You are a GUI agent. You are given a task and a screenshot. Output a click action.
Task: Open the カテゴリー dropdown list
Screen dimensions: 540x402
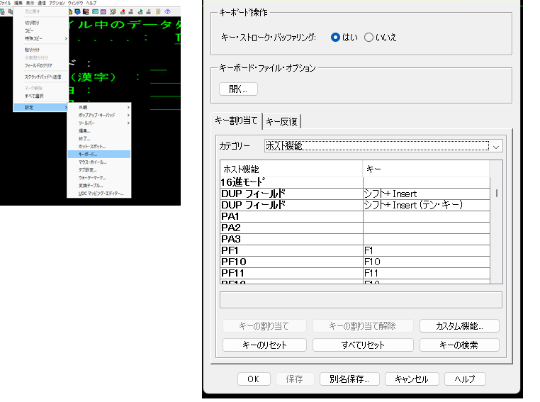coord(496,146)
